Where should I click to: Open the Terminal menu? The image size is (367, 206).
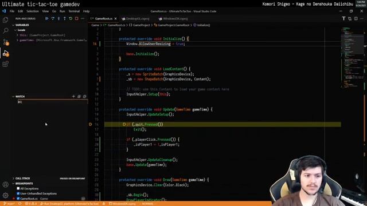(74, 11)
